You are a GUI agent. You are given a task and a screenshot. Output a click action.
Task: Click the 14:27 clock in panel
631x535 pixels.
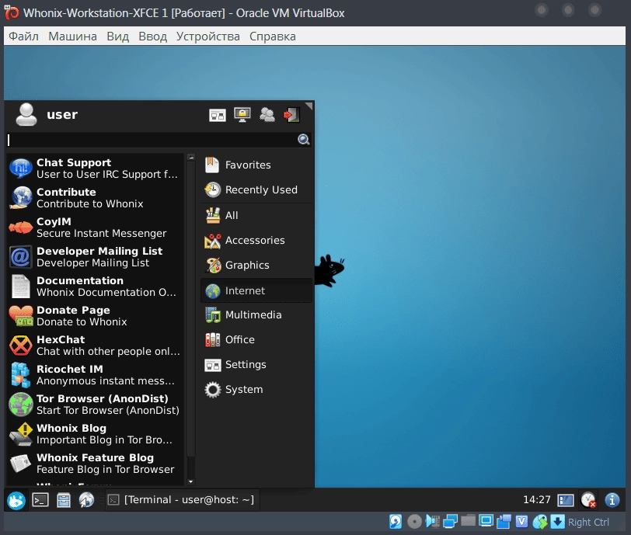(536, 500)
